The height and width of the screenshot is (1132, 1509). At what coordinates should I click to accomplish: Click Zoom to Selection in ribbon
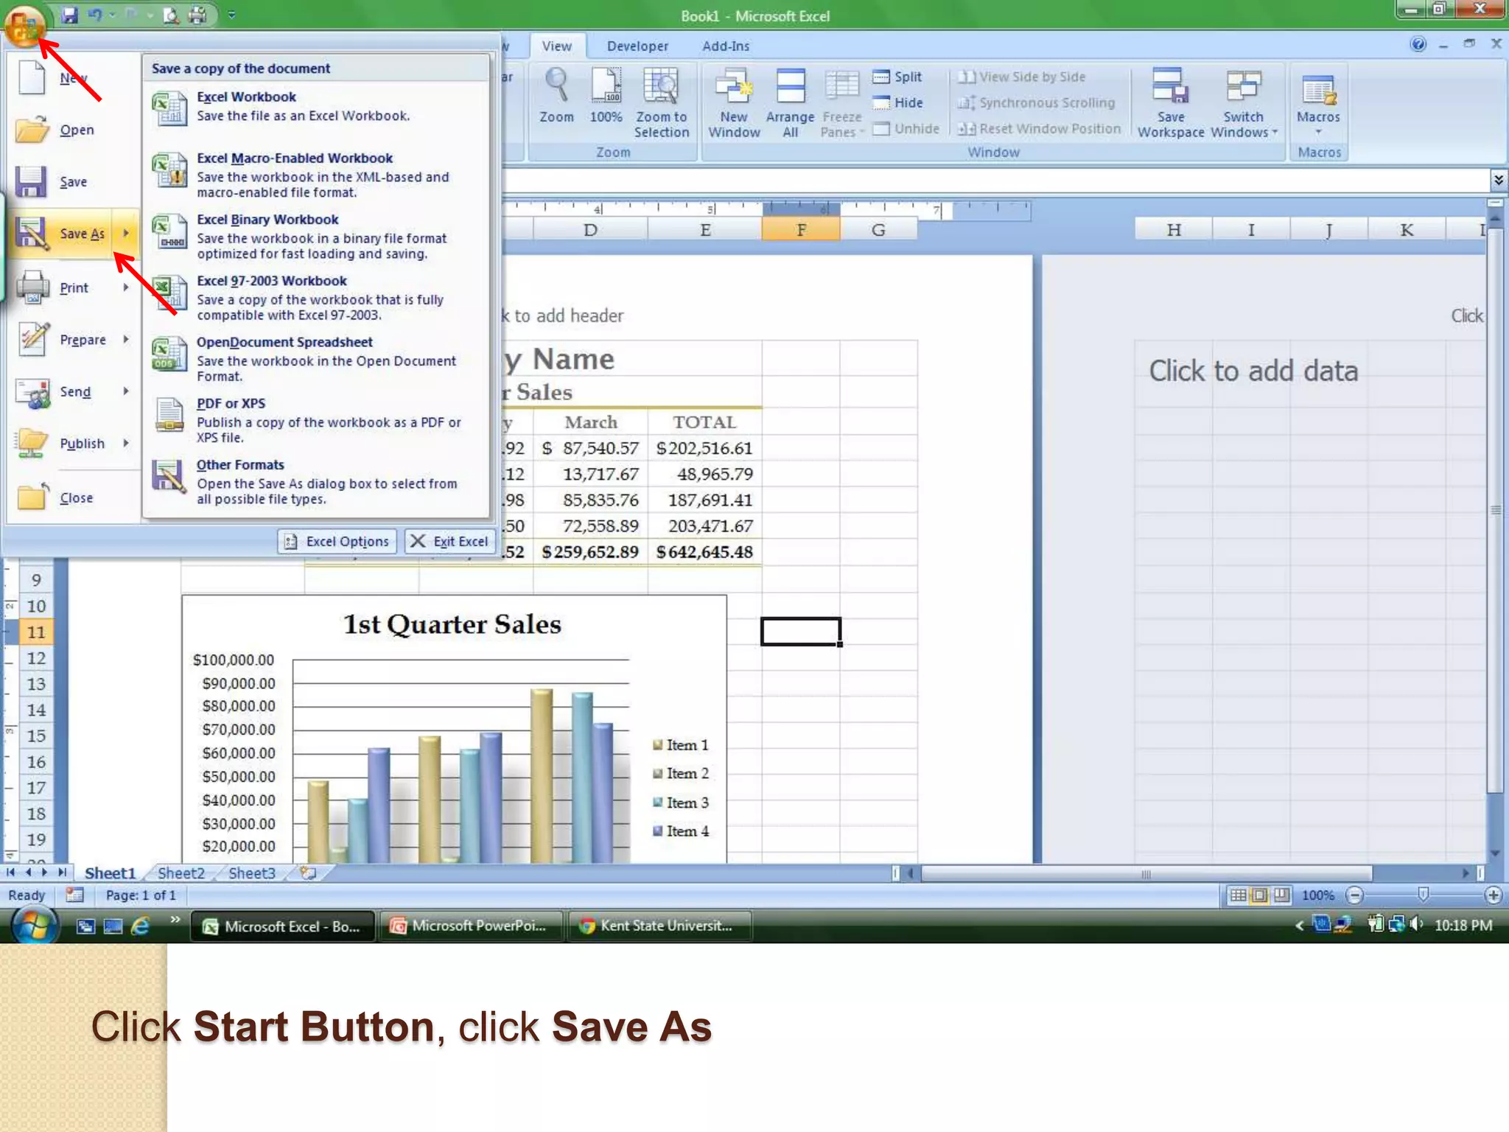point(662,103)
